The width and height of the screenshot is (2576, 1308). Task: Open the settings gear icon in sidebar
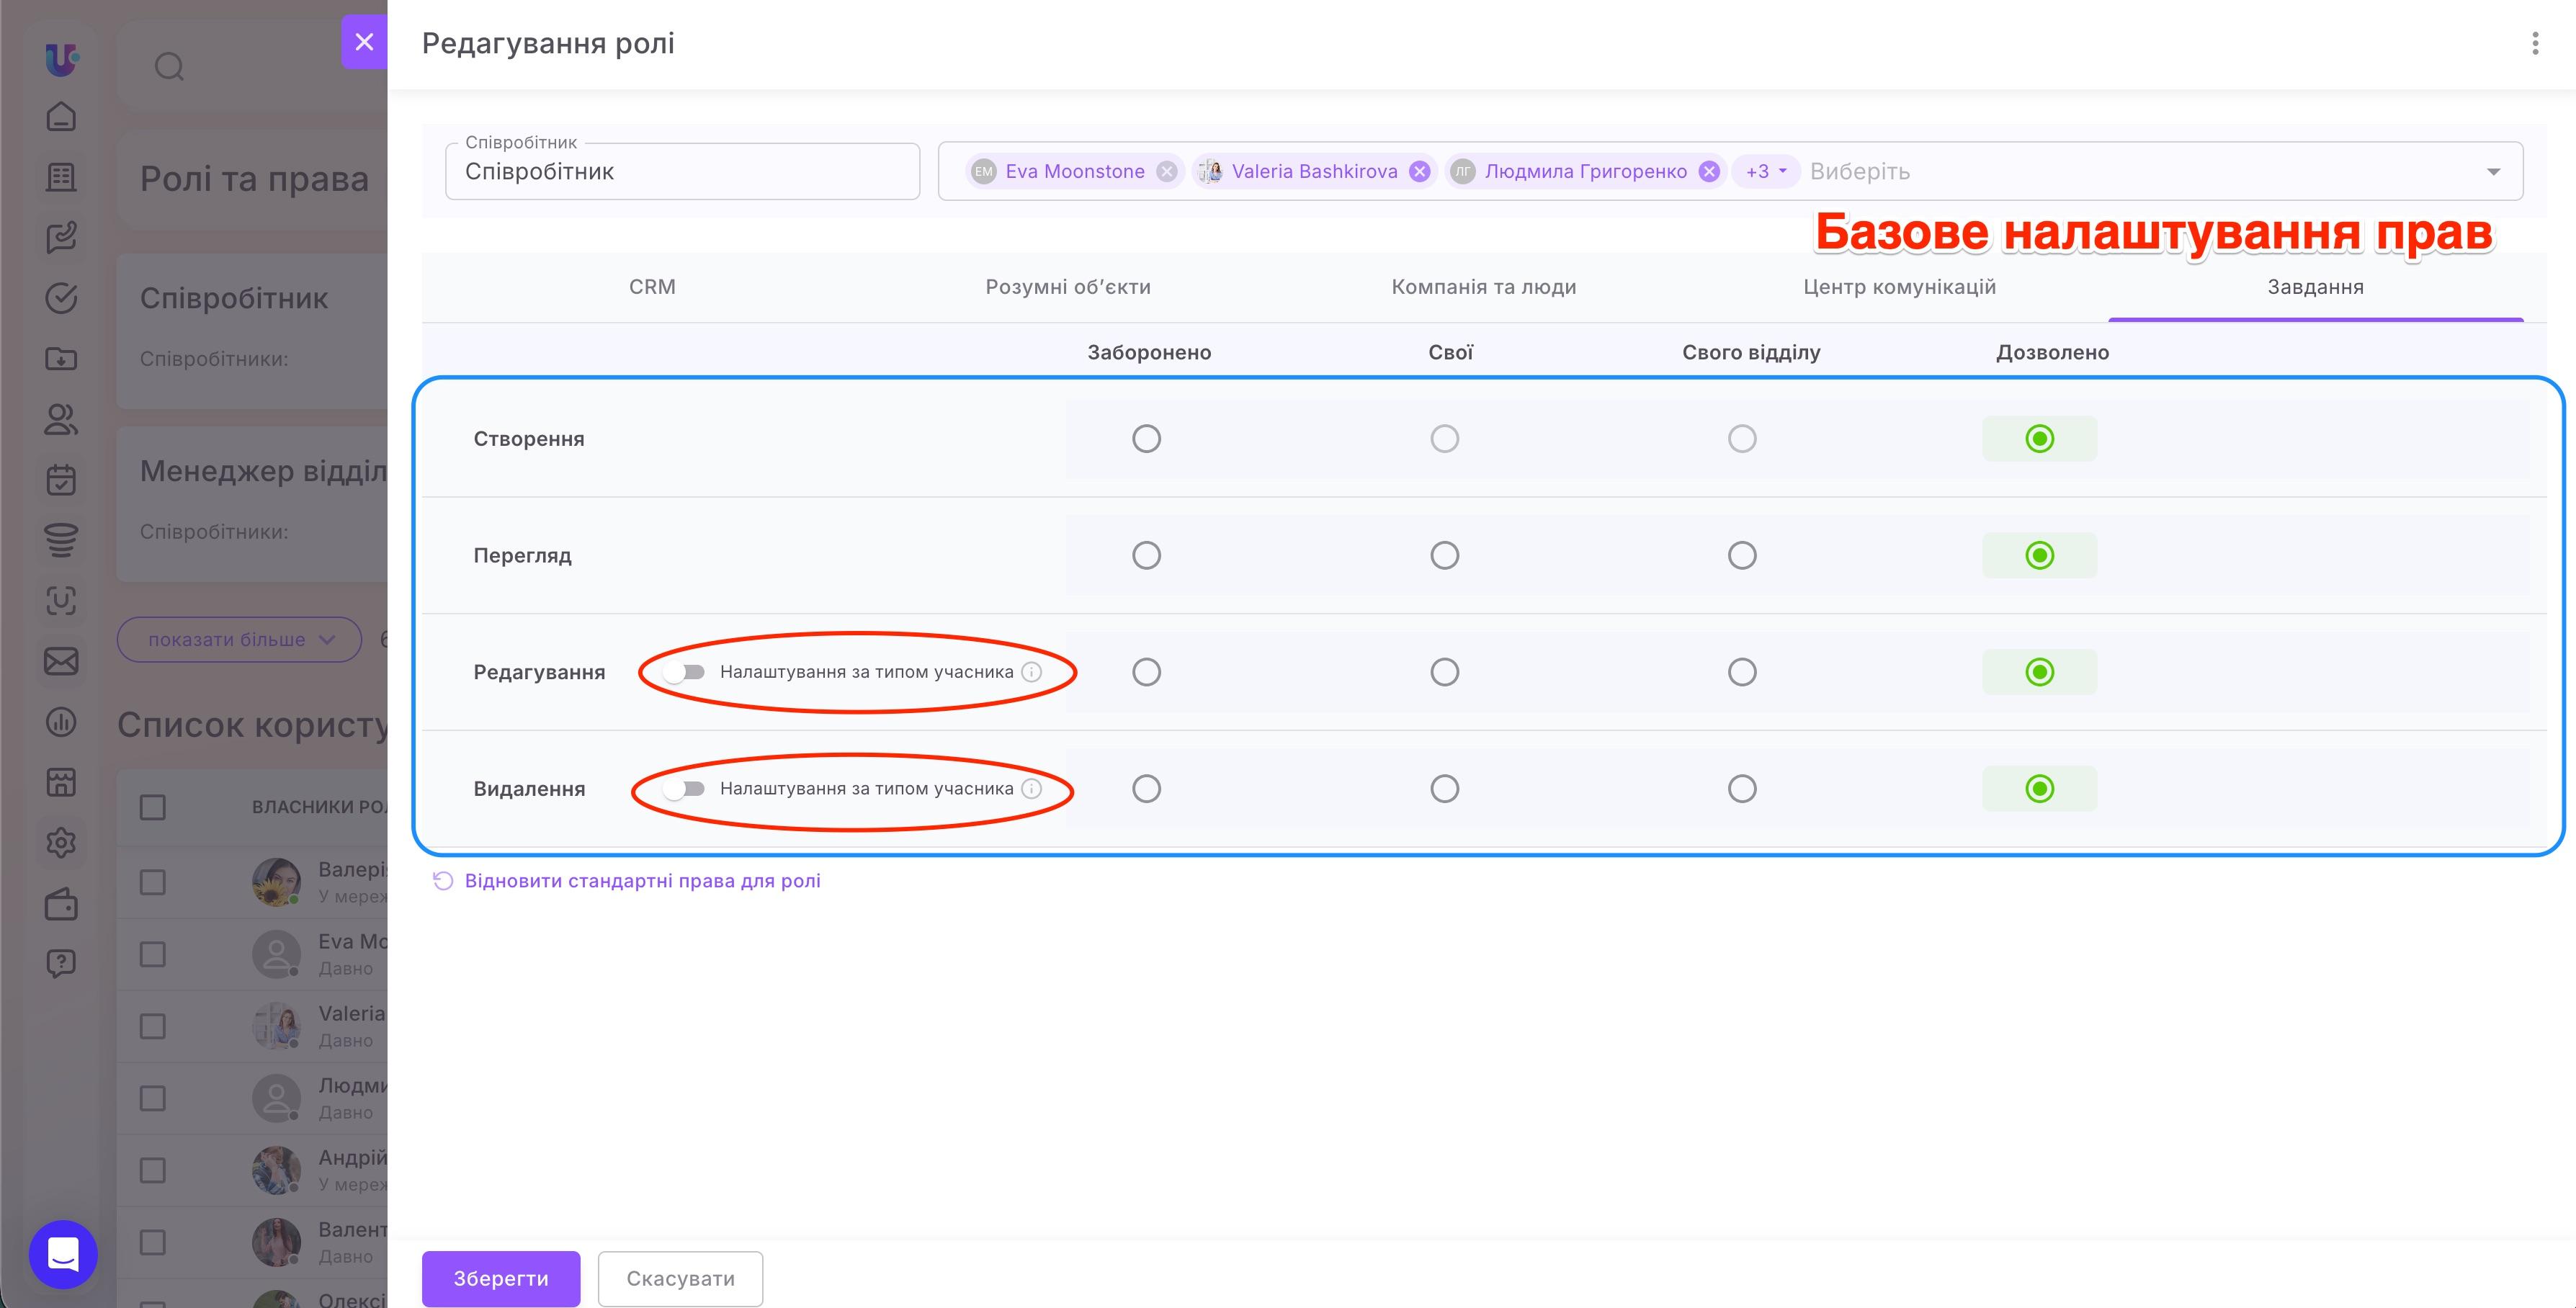tap(61, 842)
